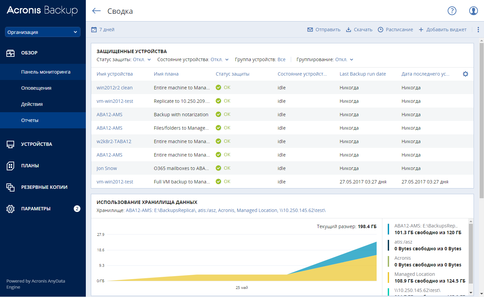Click the Параметры gear icon in sidebar
This screenshot has width=484, height=297.
point(10,209)
